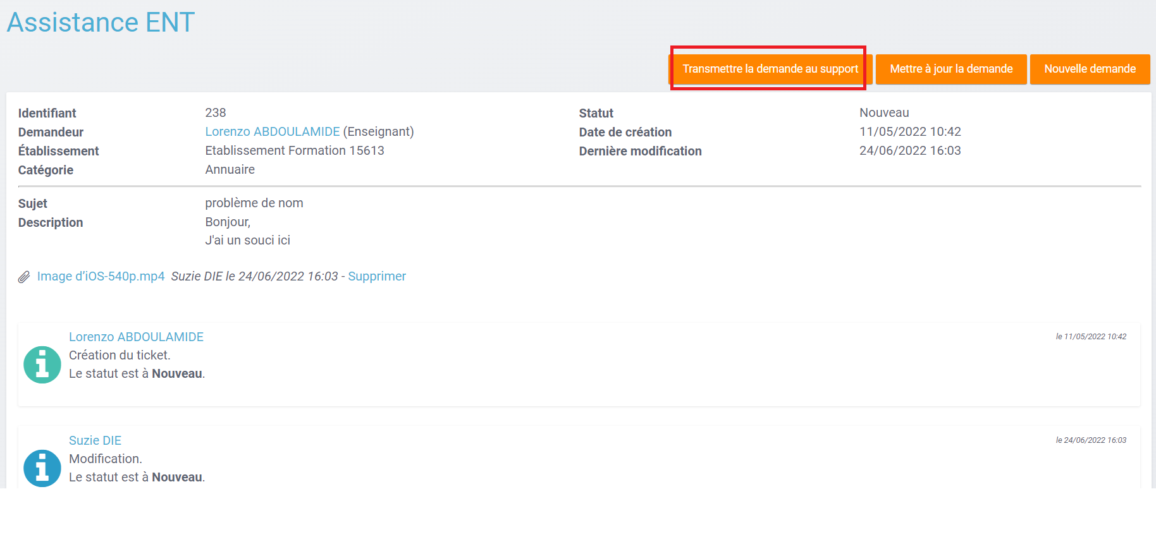This screenshot has height=537, width=1156.
Task: Open Lorenzo ABDOULAMIDE link in ticket creation entry
Action: 136,337
